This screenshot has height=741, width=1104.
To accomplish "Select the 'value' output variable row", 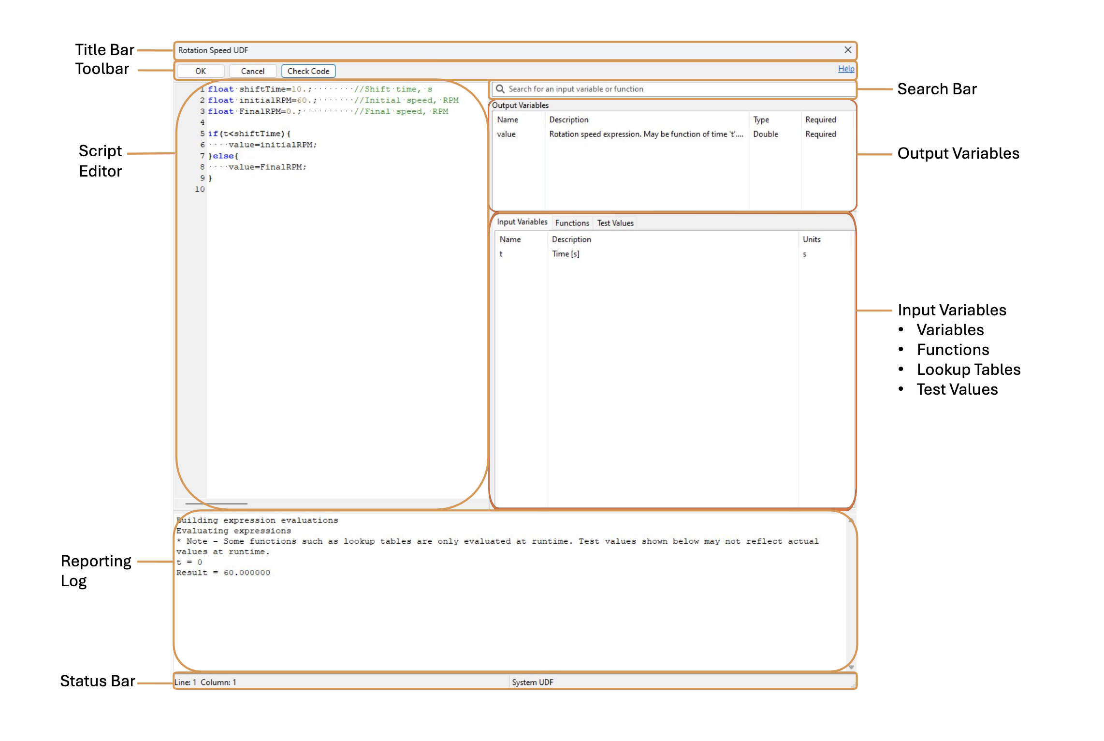I will (673, 134).
